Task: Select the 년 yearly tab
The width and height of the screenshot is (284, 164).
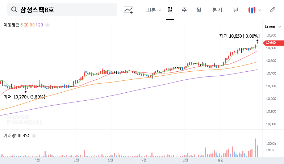Action: 235,10
